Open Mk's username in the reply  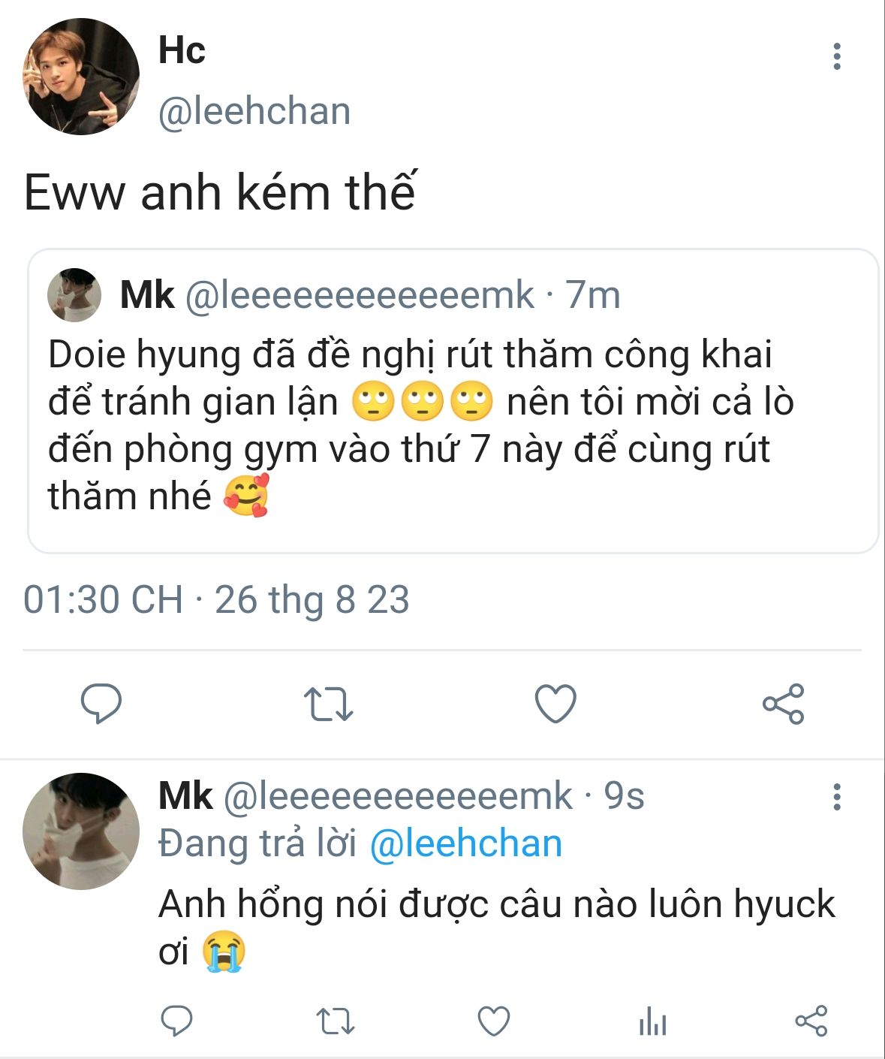(x=185, y=795)
